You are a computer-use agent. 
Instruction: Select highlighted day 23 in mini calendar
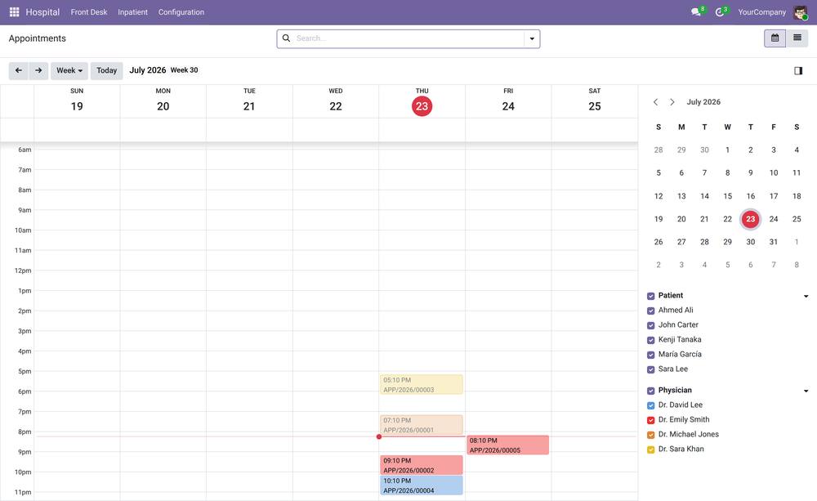750,219
